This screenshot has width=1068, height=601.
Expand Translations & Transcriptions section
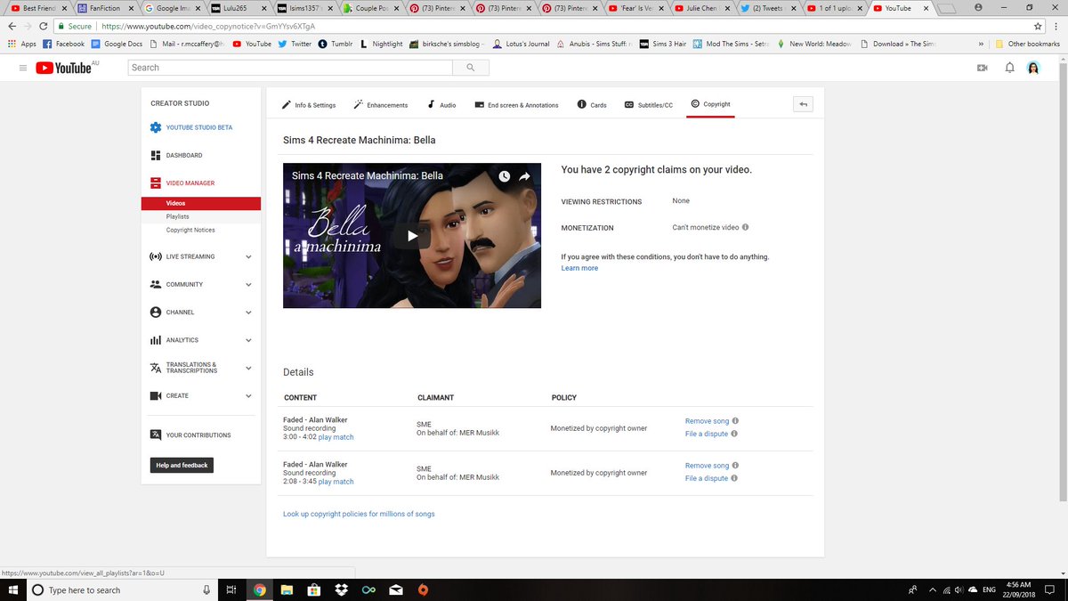(248, 368)
